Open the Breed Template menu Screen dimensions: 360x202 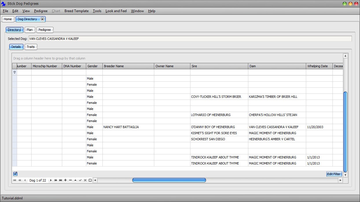[76, 11]
